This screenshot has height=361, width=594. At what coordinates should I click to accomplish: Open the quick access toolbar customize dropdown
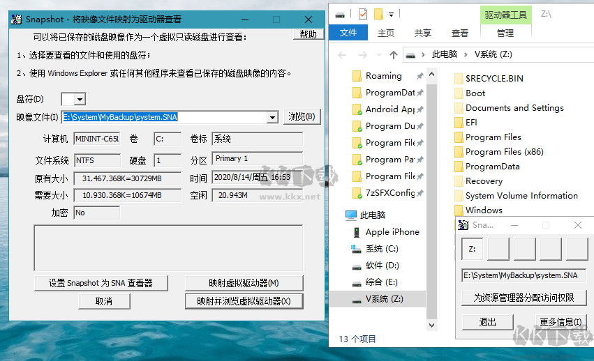[x=391, y=15]
